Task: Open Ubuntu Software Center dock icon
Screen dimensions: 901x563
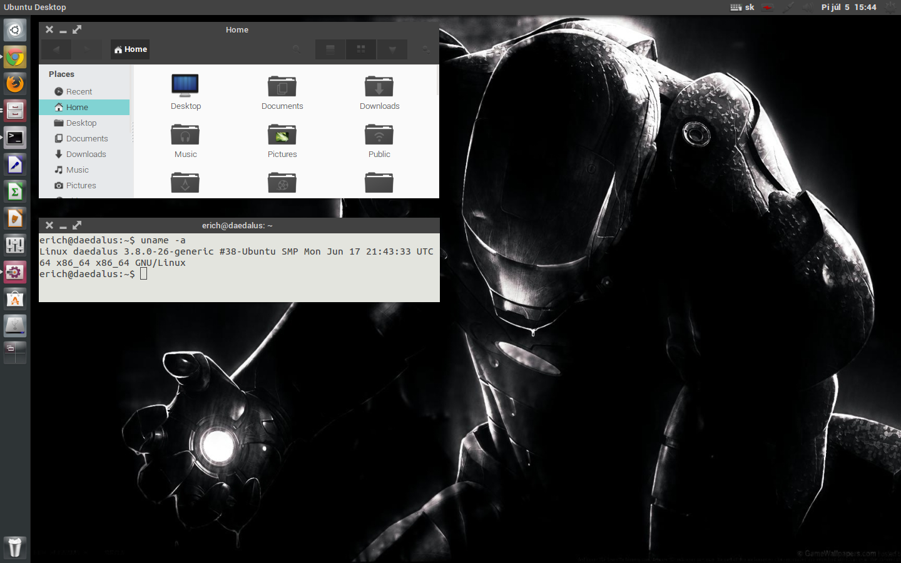Action: tap(15, 299)
